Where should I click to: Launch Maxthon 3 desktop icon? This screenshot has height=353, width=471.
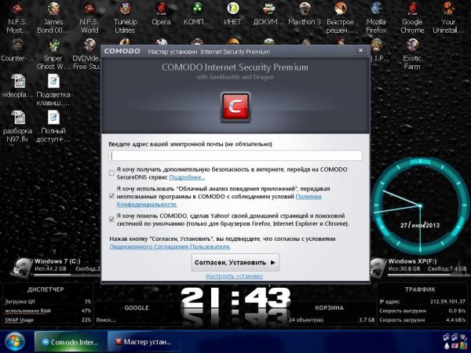click(x=305, y=9)
